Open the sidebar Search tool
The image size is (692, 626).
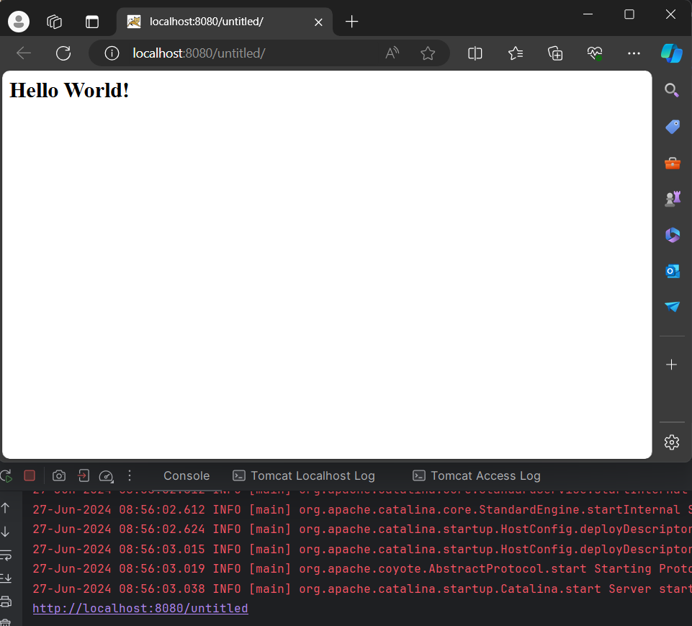672,90
